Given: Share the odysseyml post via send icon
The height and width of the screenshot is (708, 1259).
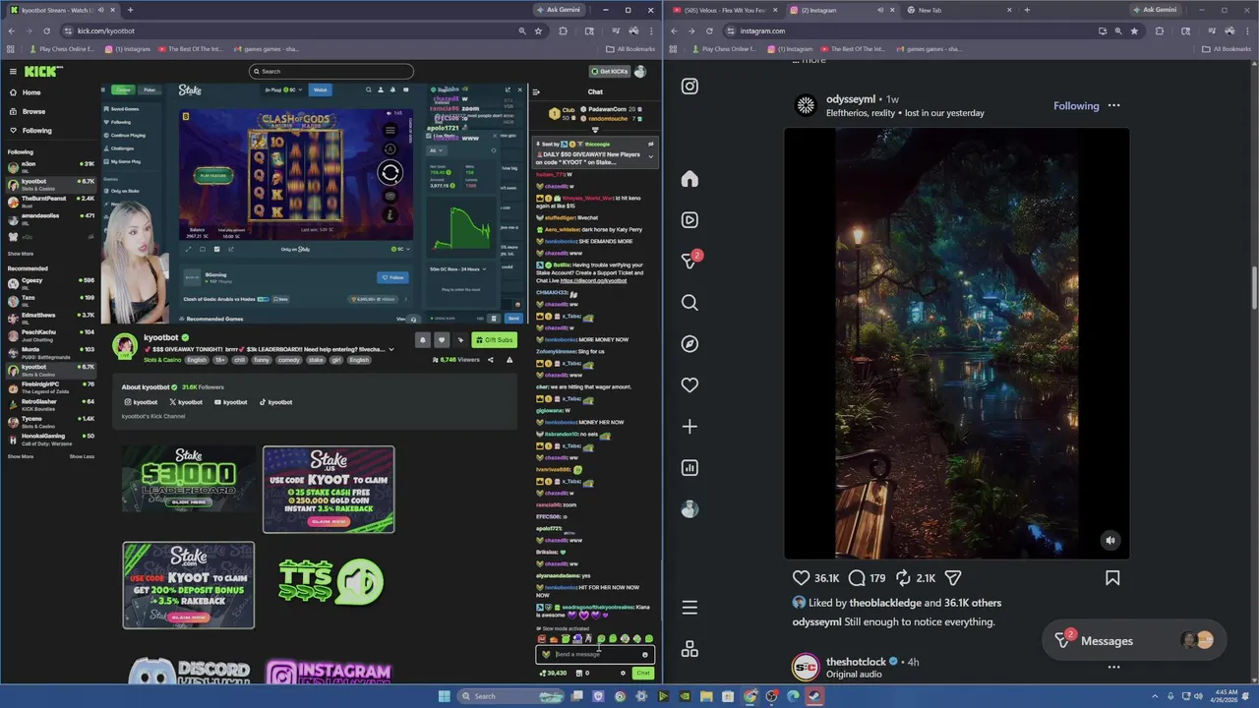Looking at the screenshot, I should click(x=952, y=578).
